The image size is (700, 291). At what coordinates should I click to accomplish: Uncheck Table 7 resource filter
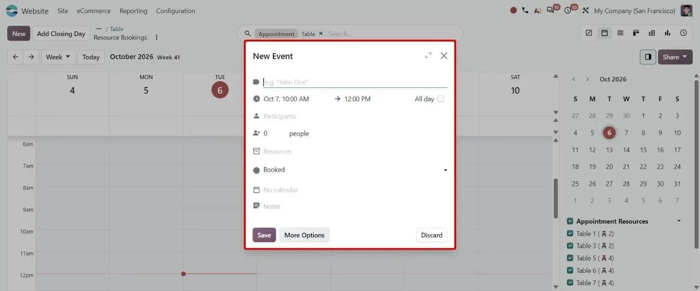(x=570, y=283)
